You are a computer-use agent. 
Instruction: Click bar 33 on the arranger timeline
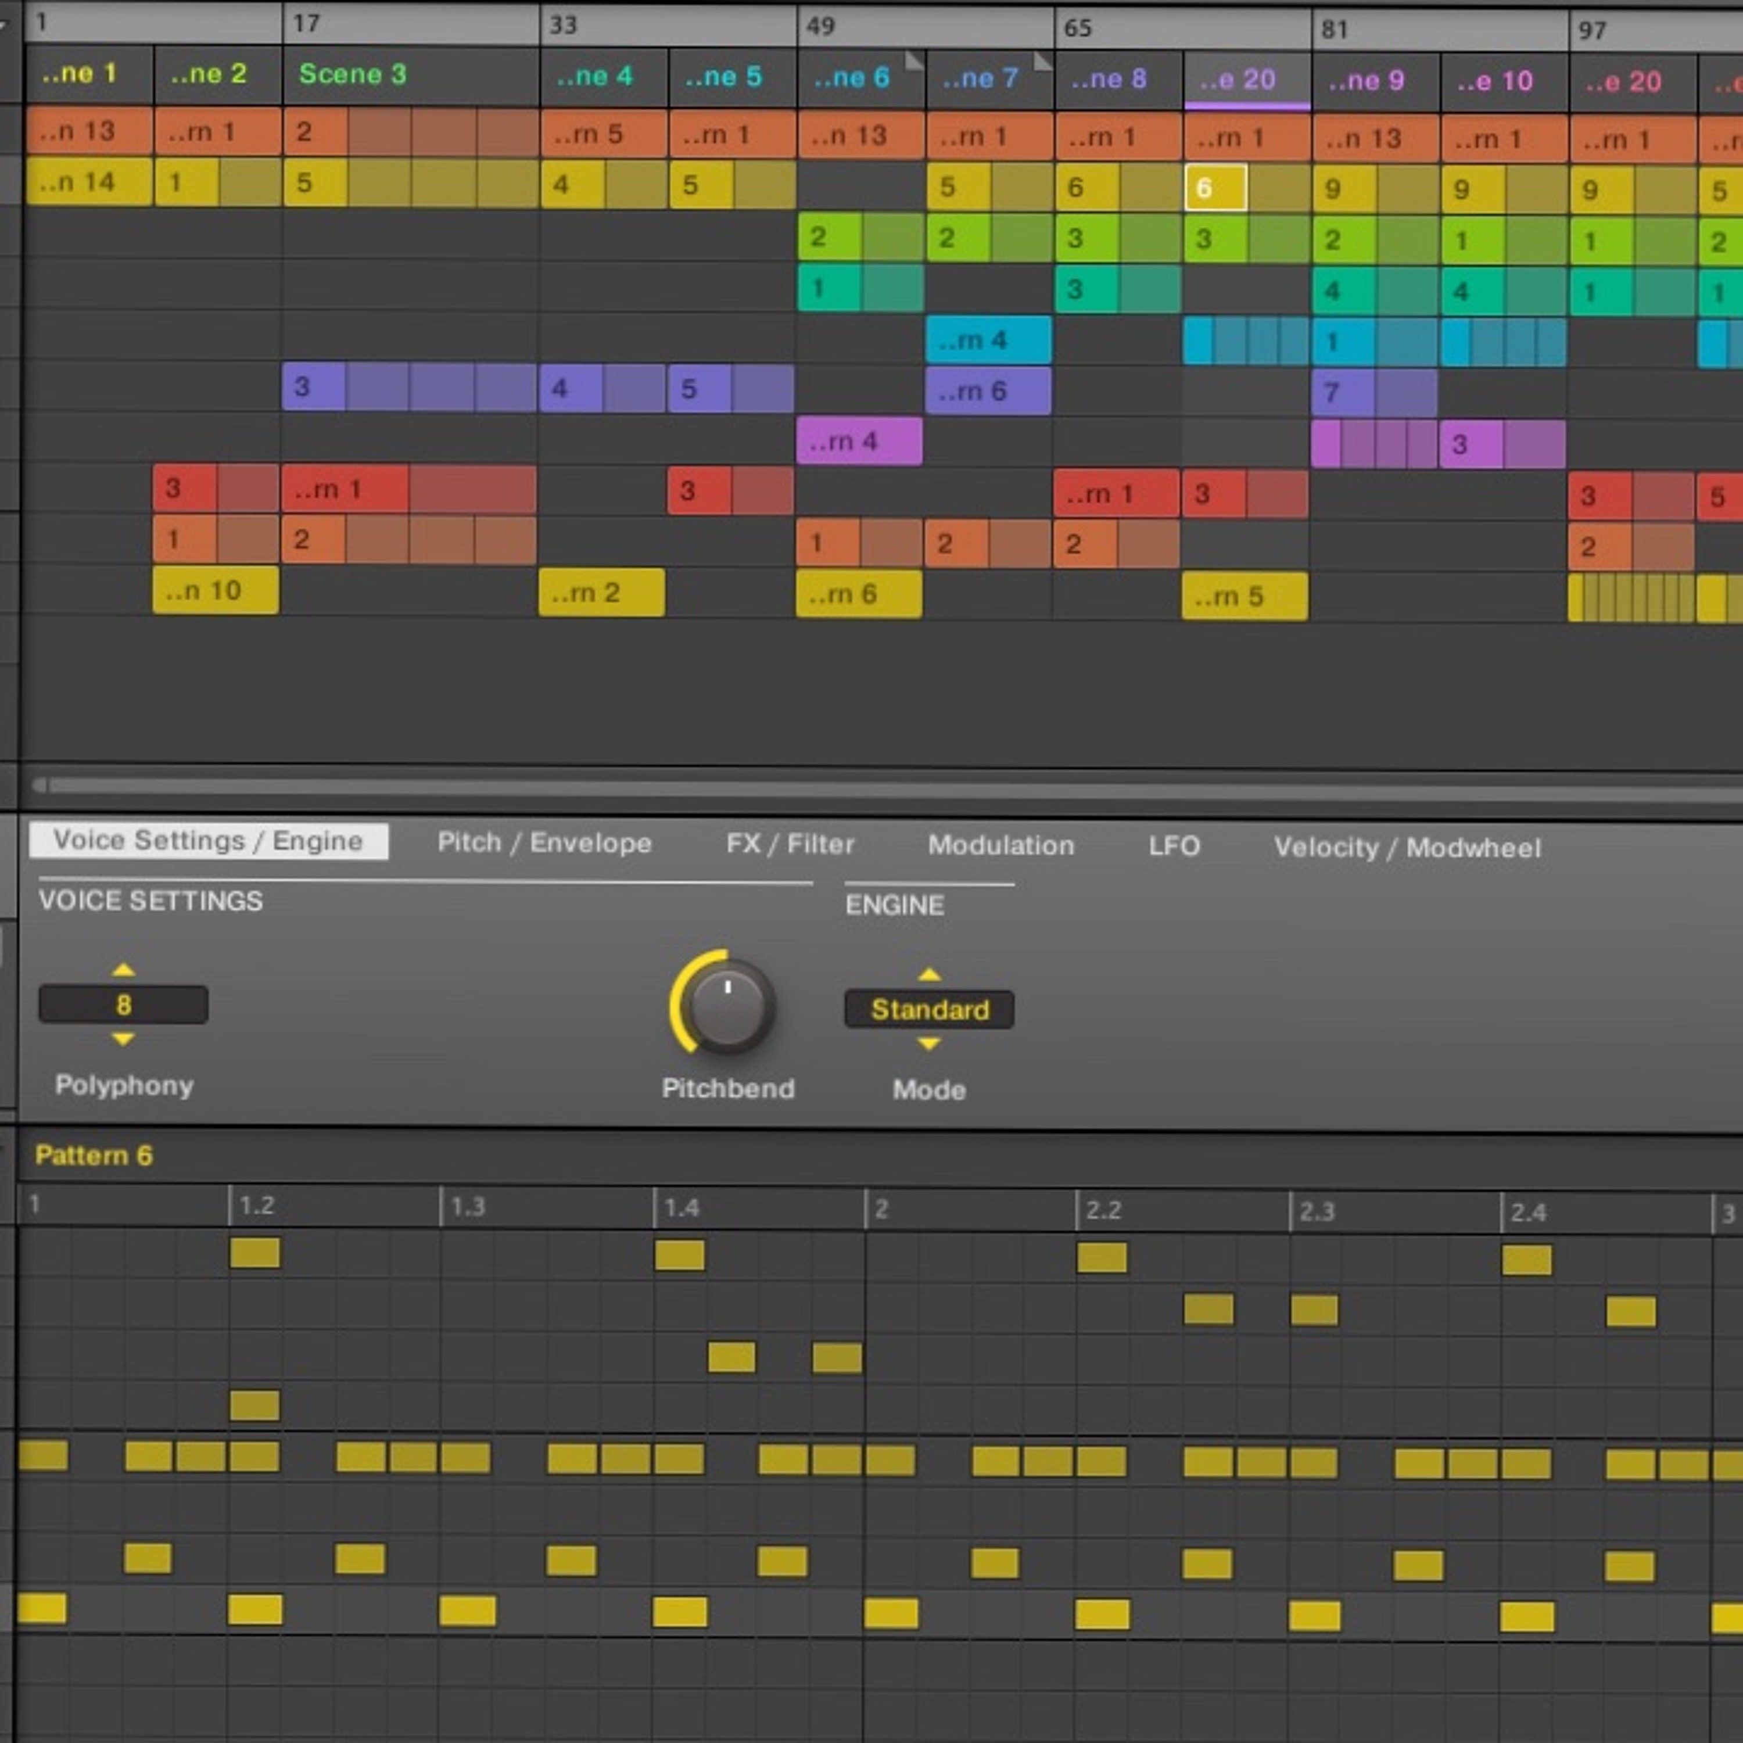(564, 24)
